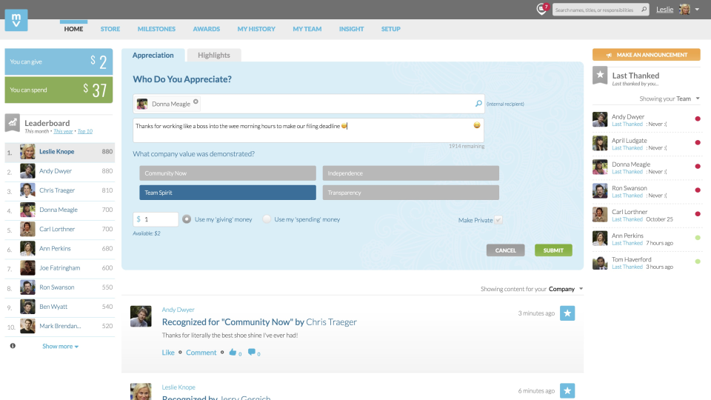Switch to the Highlights tab
711x400 pixels.
214,56
